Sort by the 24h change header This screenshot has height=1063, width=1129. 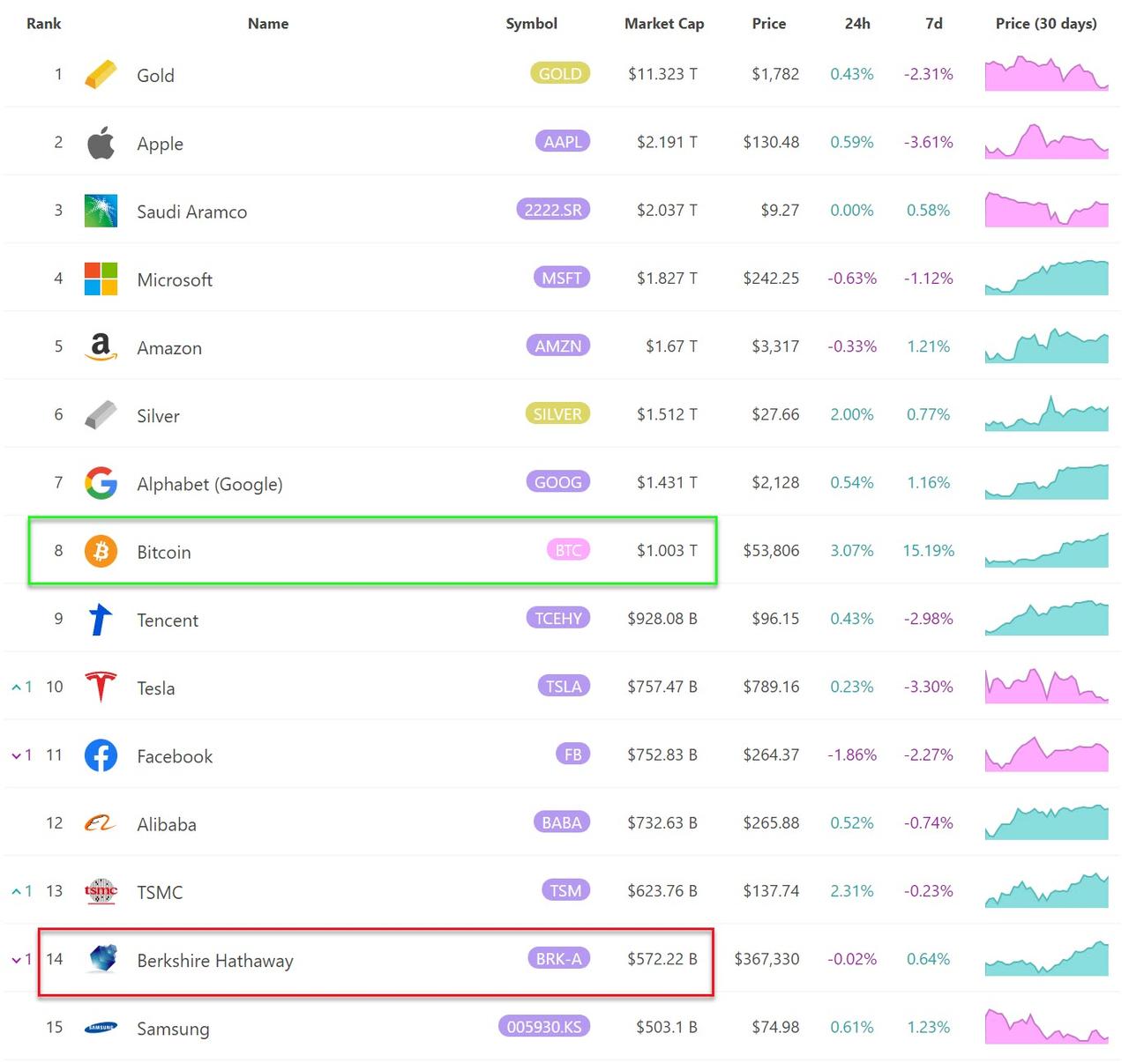point(856,24)
